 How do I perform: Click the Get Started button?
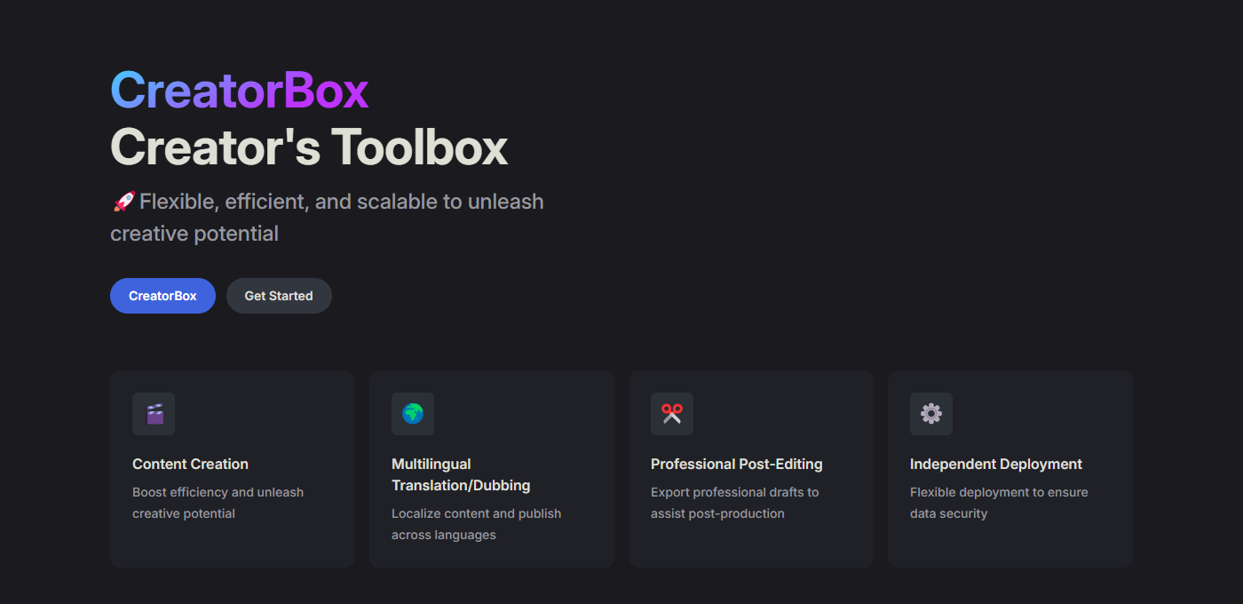tap(279, 296)
